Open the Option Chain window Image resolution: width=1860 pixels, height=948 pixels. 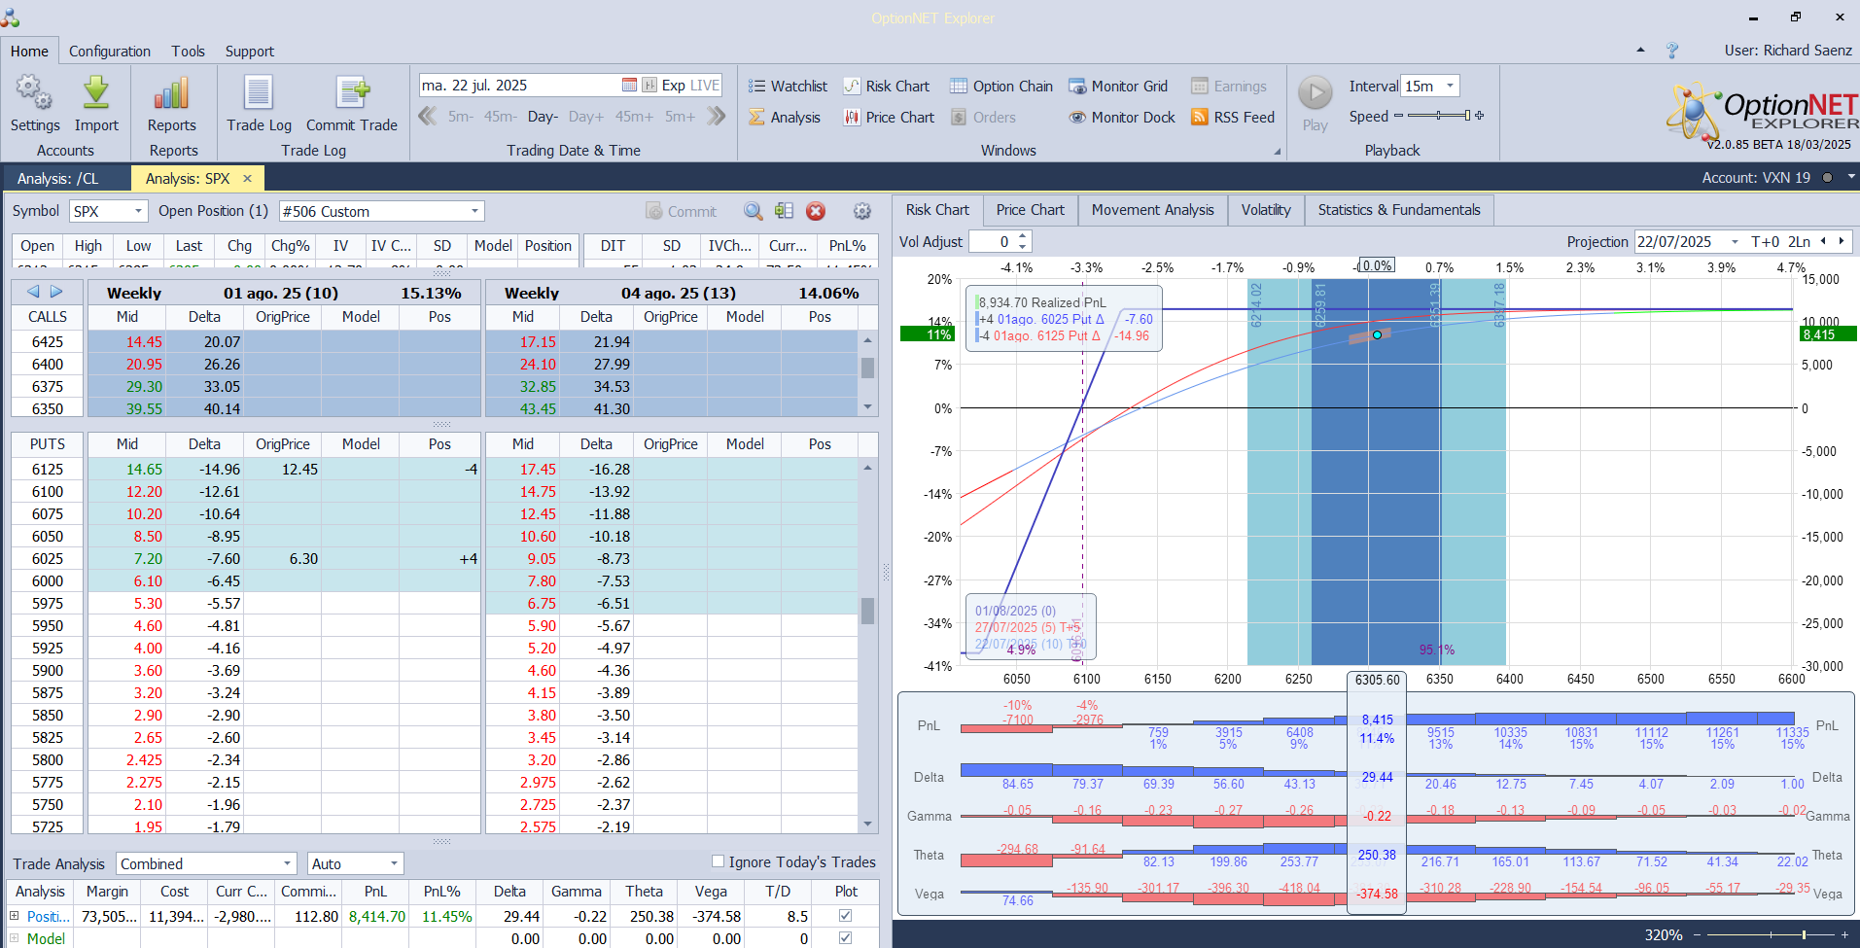(1001, 87)
